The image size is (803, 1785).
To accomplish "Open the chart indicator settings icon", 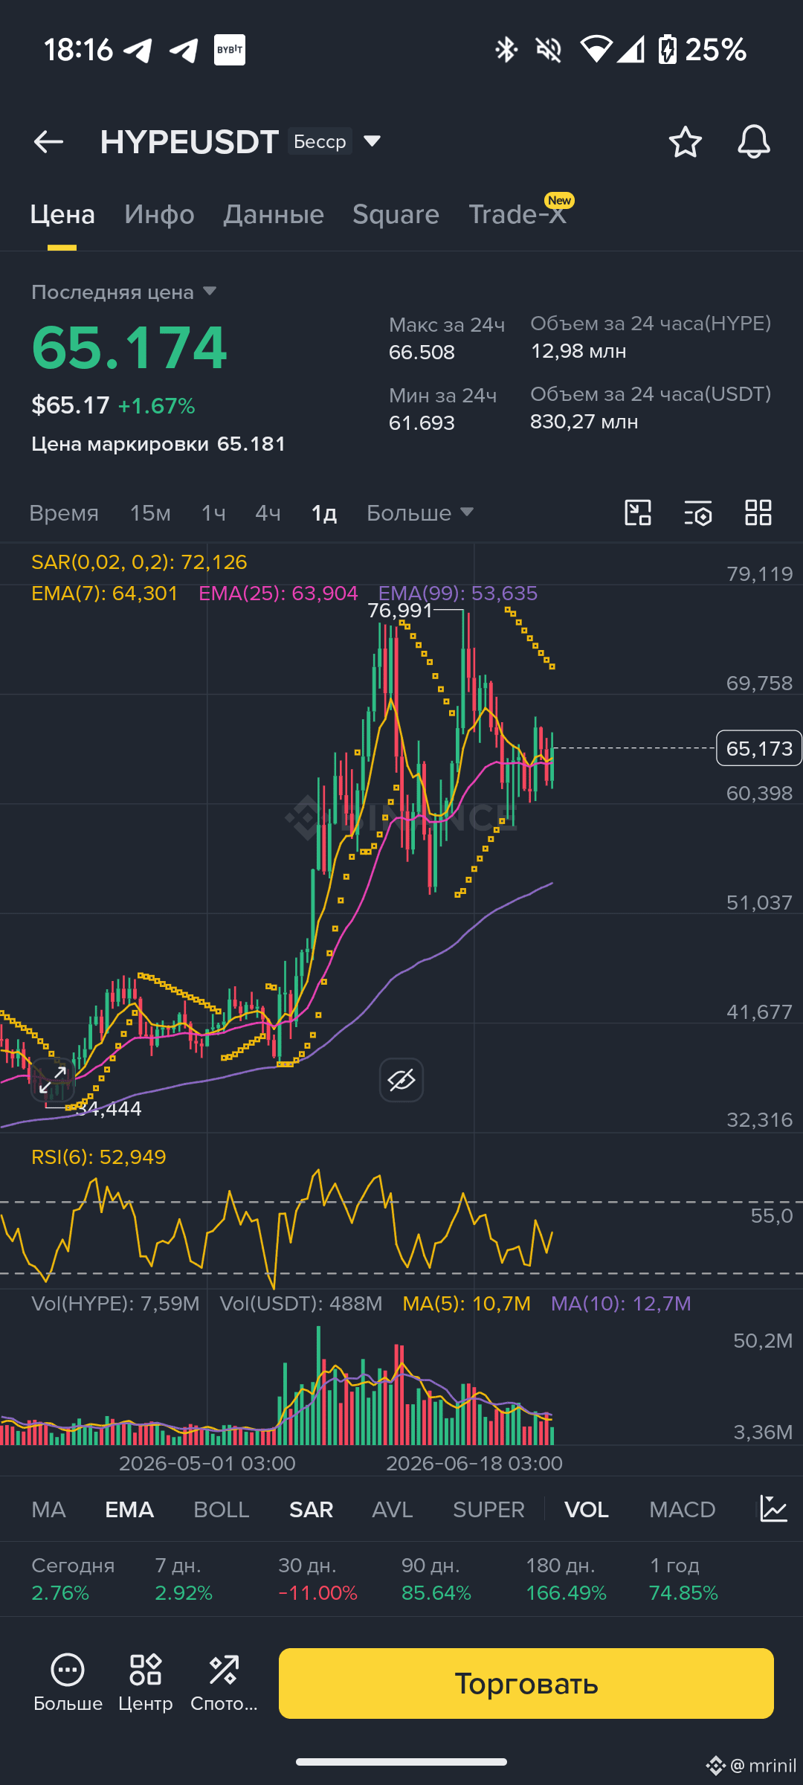I will tap(698, 512).
